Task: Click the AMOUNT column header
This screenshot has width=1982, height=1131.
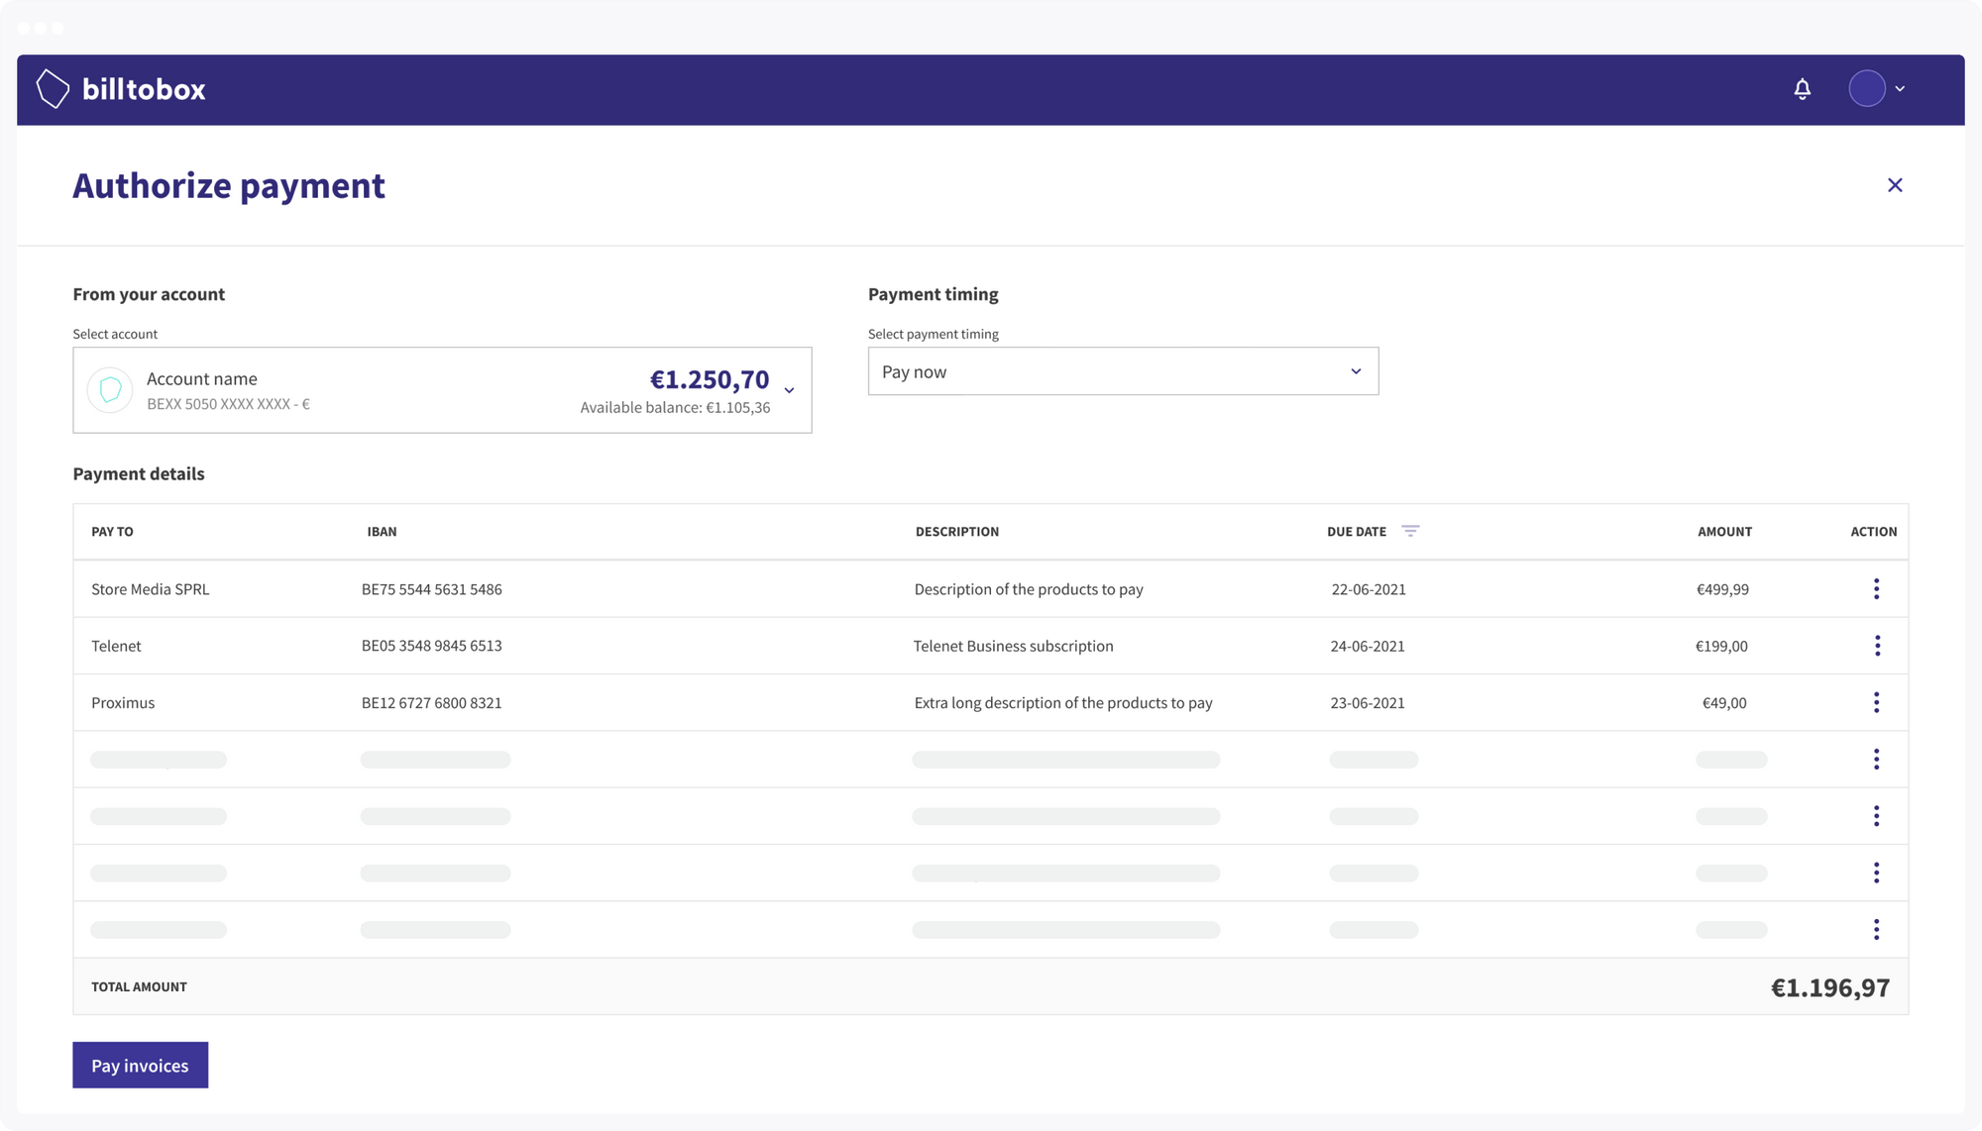Action: [1723, 531]
